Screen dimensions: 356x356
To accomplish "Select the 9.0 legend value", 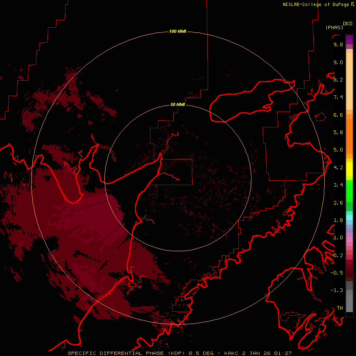I will (x=338, y=62).
